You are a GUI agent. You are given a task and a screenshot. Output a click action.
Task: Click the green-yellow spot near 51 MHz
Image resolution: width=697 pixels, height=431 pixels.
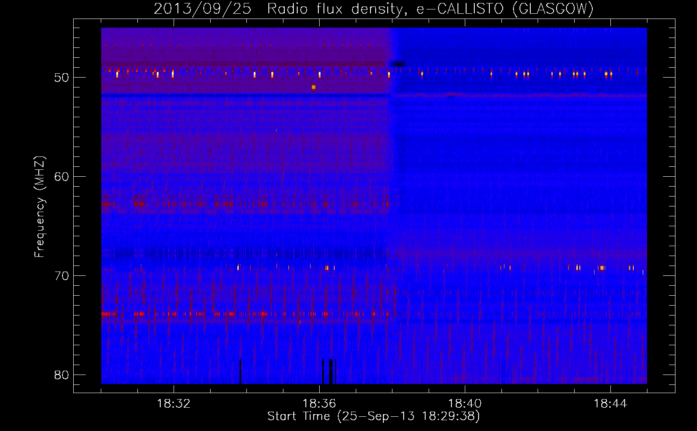click(314, 87)
